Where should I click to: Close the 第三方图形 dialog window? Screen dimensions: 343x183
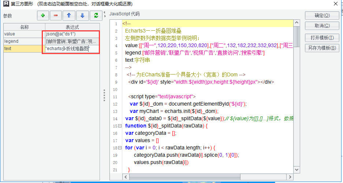coord(335,4)
